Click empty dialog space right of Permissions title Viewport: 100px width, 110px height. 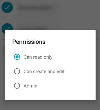[x=70, y=42]
